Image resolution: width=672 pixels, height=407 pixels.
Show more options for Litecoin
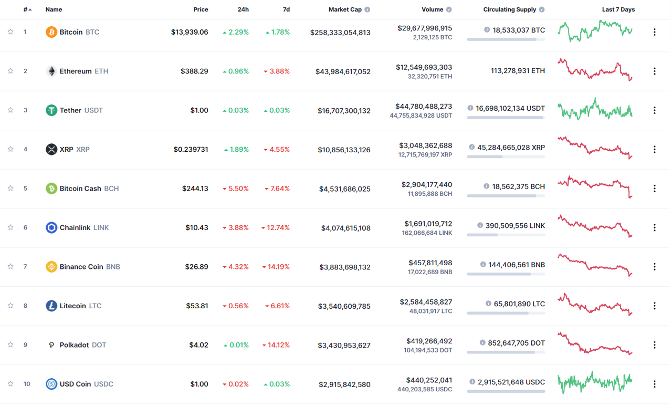pos(654,306)
